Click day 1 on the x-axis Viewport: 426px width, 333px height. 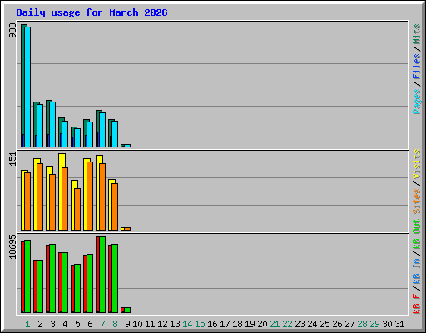click(27, 324)
